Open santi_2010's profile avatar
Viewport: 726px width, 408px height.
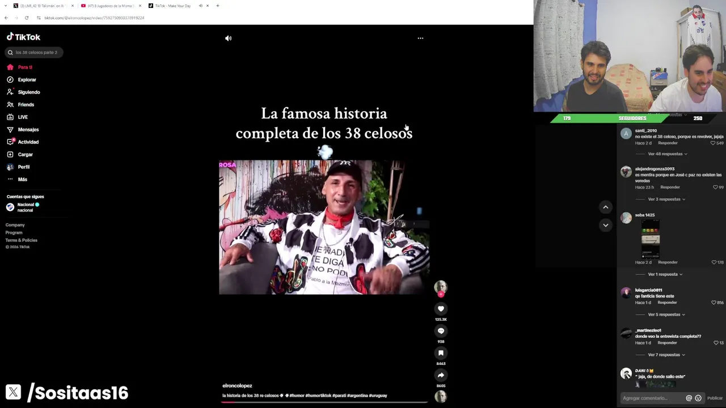click(x=626, y=134)
